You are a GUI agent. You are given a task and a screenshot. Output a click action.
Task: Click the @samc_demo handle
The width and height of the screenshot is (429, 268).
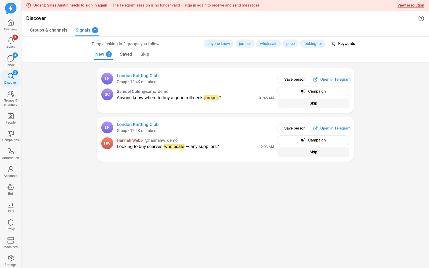click(155, 91)
